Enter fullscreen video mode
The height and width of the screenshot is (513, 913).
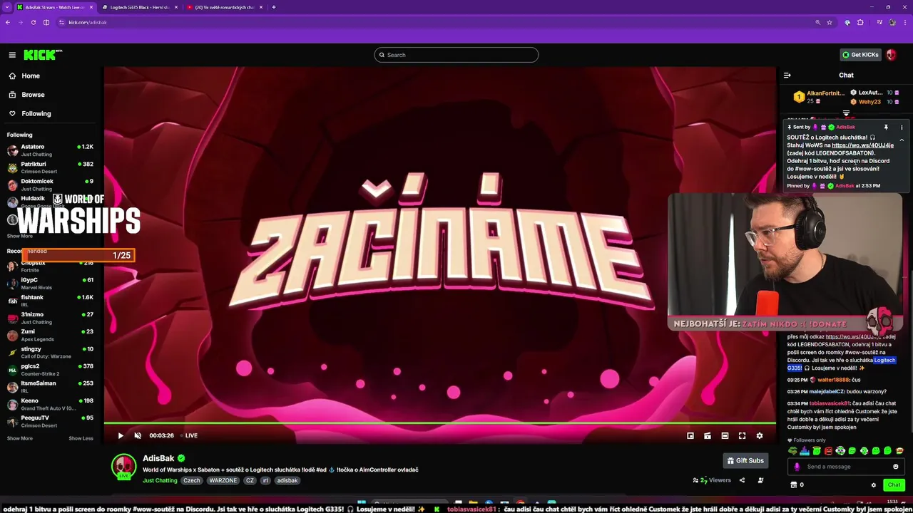coord(742,435)
